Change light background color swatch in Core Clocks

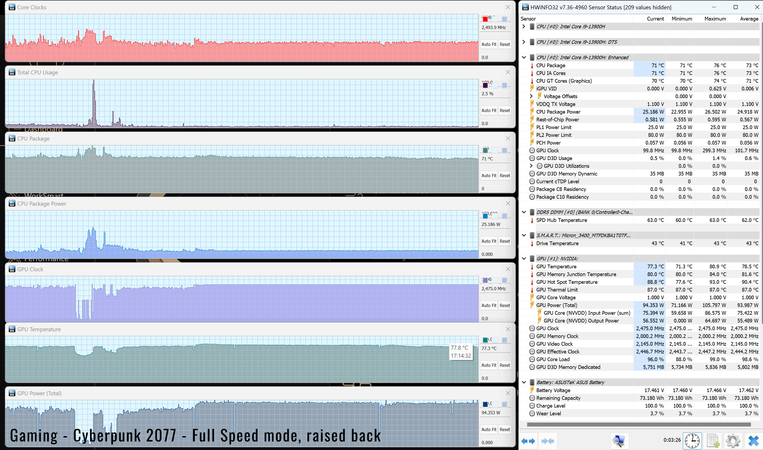(495, 19)
